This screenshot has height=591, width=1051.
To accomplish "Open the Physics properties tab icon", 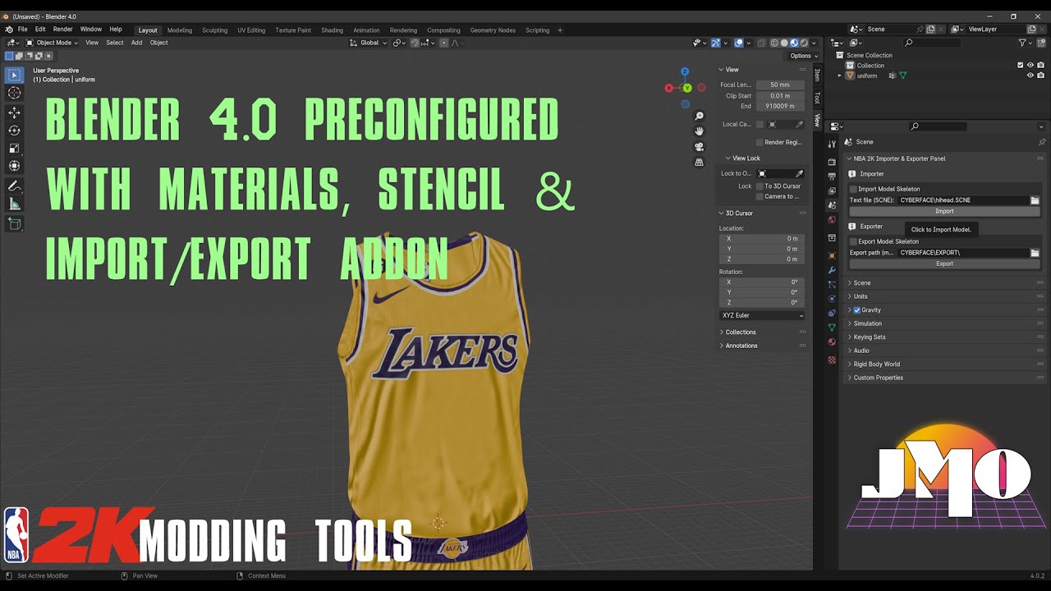I will click(832, 299).
